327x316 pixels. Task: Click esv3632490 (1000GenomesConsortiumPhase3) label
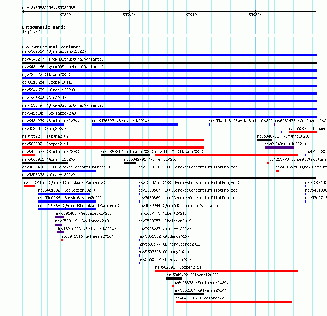tap(66, 167)
